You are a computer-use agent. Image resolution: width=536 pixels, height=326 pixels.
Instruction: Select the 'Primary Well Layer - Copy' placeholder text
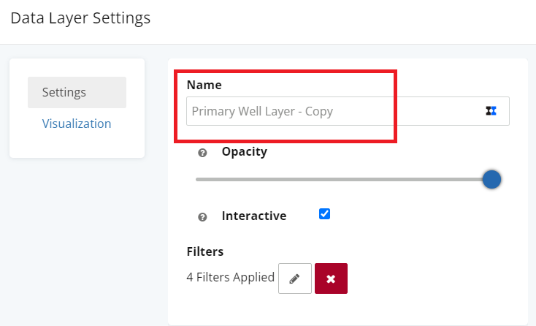[x=262, y=111]
